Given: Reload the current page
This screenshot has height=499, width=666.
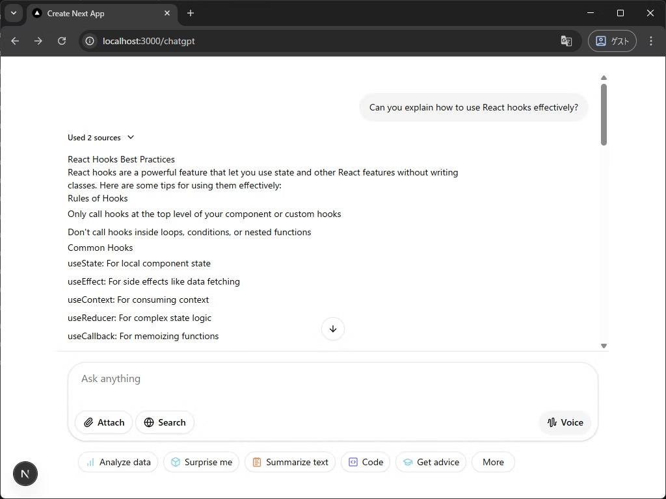Looking at the screenshot, I should coord(62,41).
